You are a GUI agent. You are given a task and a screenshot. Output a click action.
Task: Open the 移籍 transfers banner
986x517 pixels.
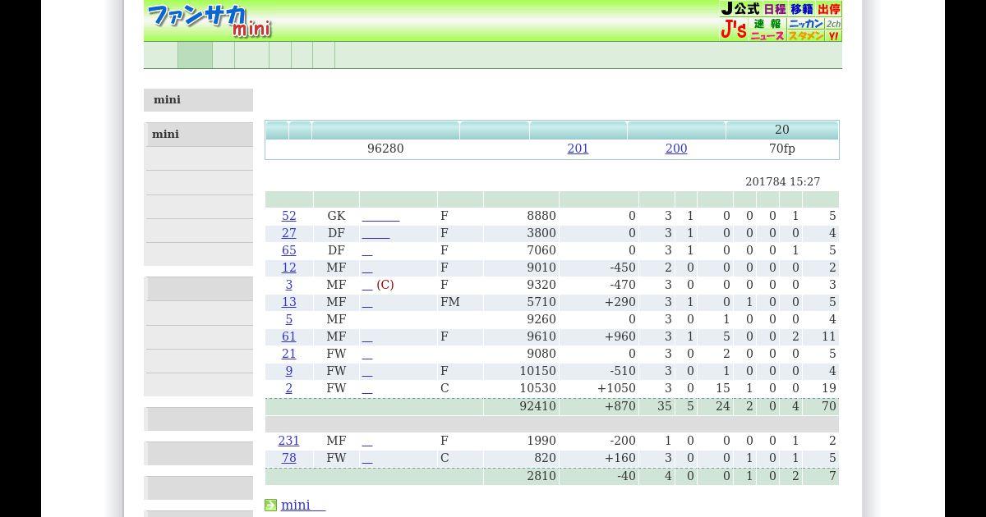[x=802, y=9]
